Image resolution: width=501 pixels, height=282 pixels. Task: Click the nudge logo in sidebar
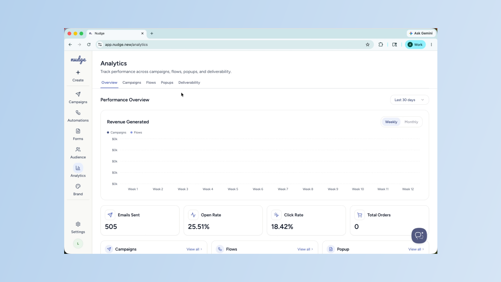tap(78, 60)
